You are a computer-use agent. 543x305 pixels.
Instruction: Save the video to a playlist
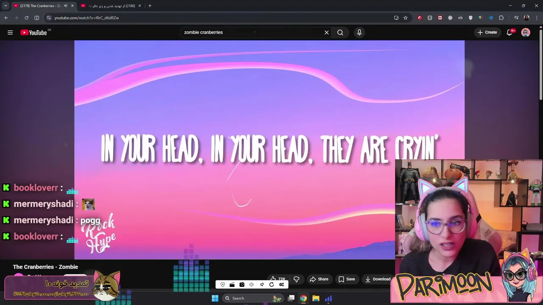click(347, 279)
